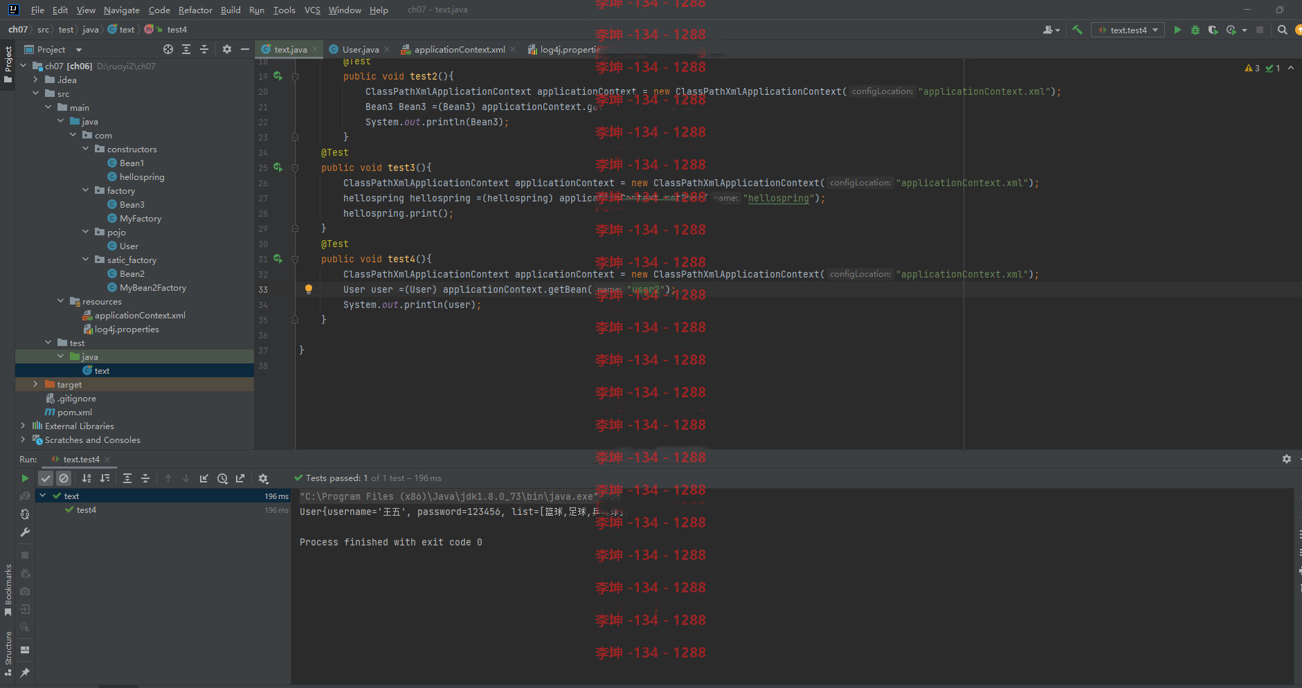Show the 3 warnings indicator
This screenshot has width=1302, height=688.
[x=1252, y=68]
